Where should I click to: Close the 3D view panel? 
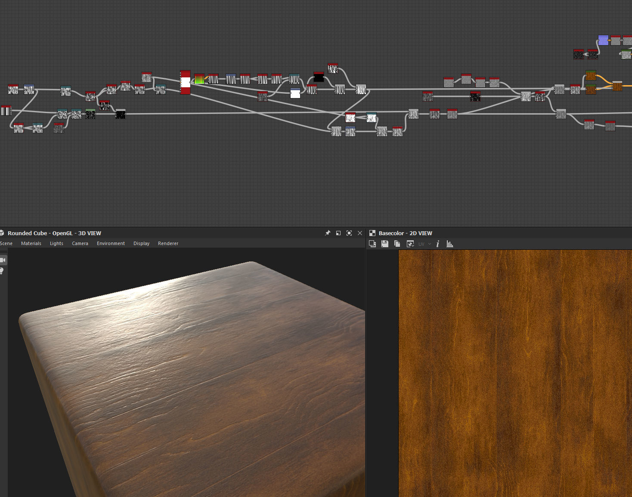tap(360, 233)
